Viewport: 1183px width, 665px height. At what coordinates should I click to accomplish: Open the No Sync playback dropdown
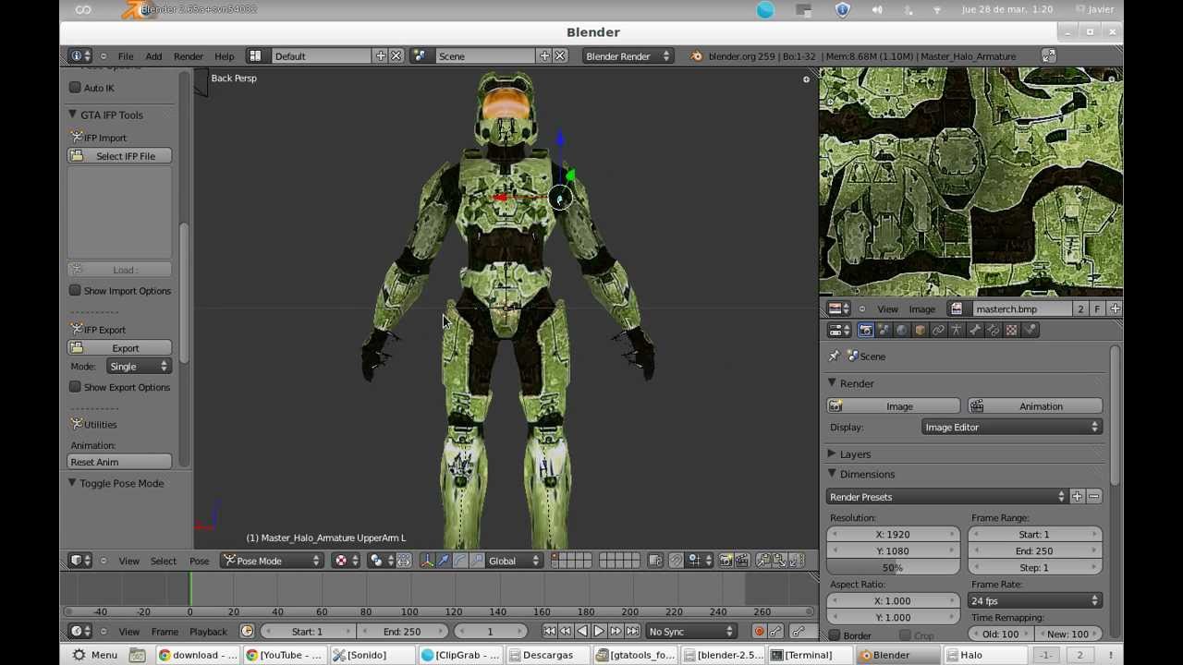coord(691,632)
